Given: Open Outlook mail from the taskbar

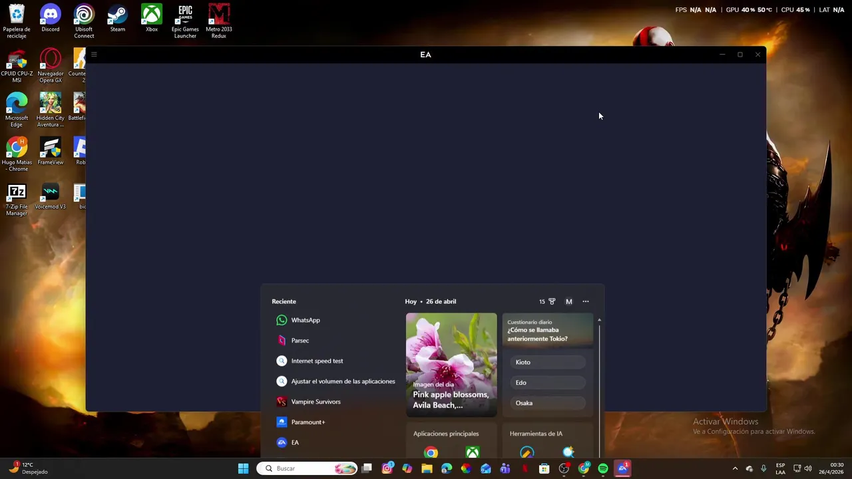Looking at the screenshot, I should coord(486,468).
